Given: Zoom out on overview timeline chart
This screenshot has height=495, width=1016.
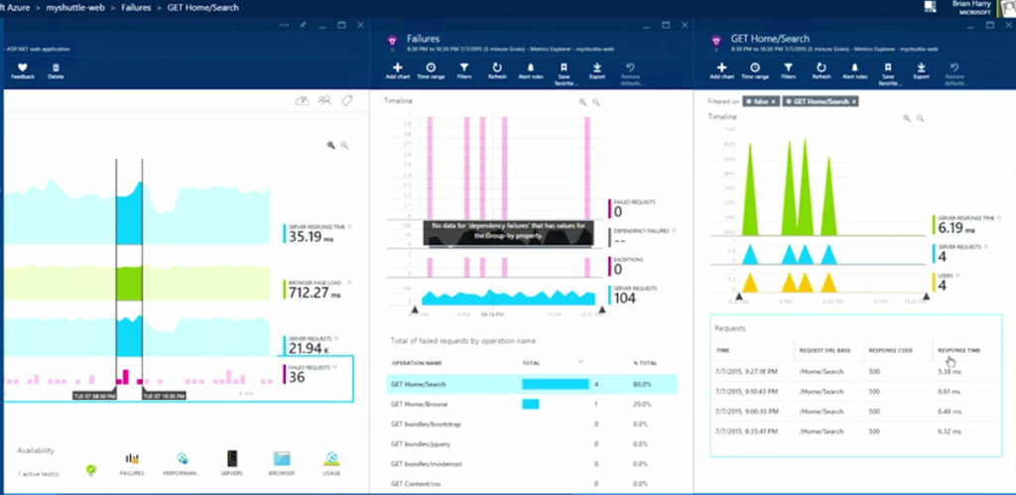Looking at the screenshot, I should tap(344, 146).
